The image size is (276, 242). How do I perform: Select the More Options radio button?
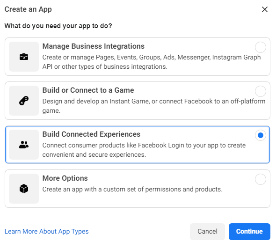click(x=261, y=179)
